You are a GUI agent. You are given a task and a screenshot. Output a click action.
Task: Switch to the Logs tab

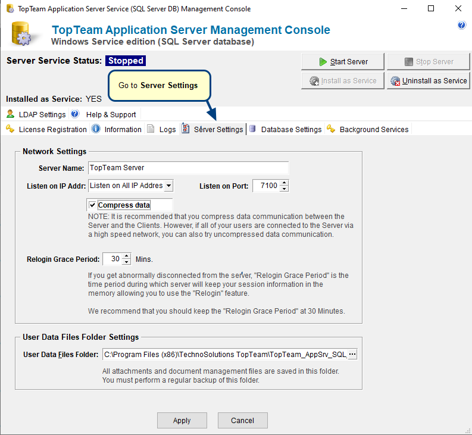coord(162,129)
